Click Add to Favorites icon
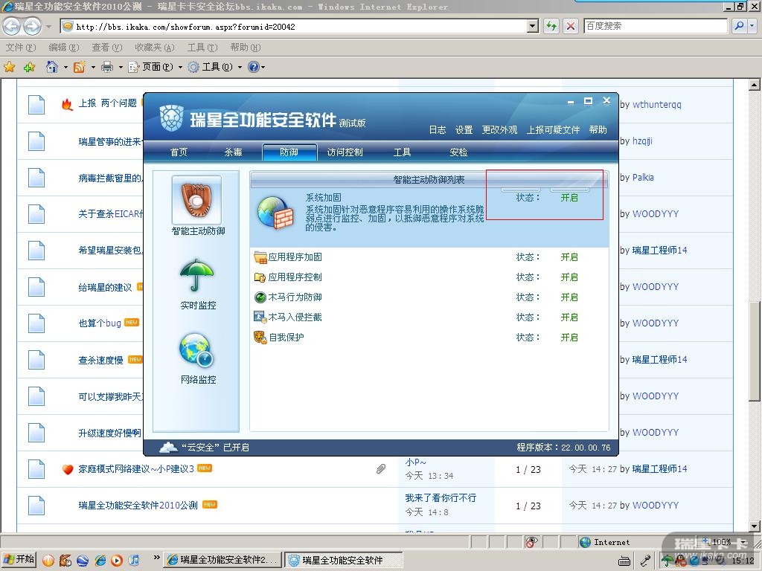Viewport: 762px width, 571px height. pyautogui.click(x=29, y=67)
